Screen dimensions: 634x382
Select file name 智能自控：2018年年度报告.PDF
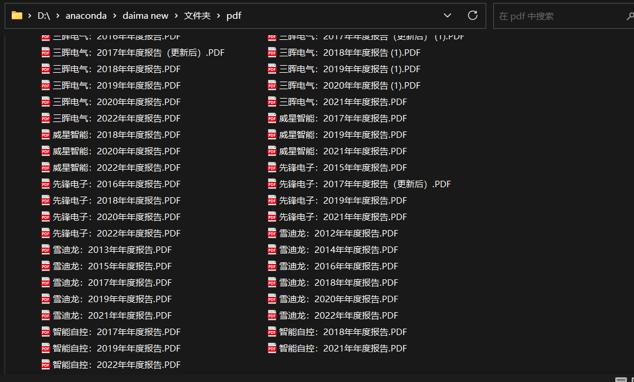343,332
